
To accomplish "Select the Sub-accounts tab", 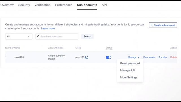I will tap(87, 5).
